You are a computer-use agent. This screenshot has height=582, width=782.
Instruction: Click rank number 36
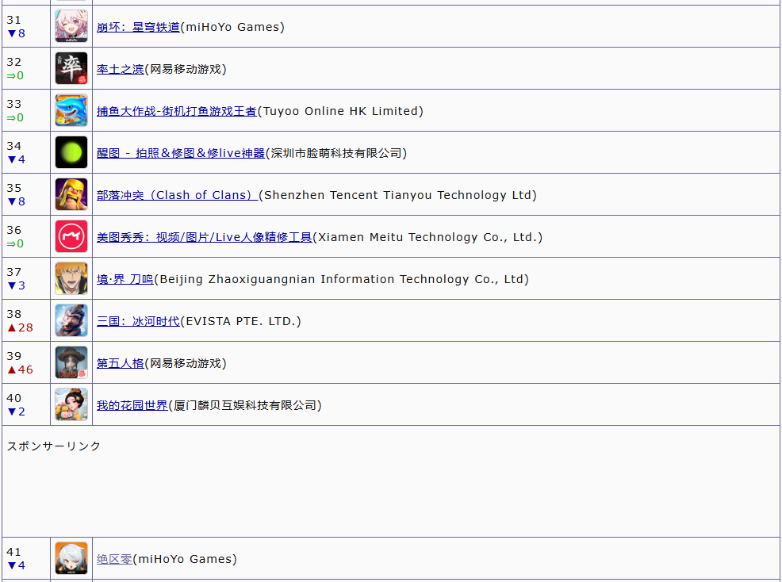coord(14,230)
